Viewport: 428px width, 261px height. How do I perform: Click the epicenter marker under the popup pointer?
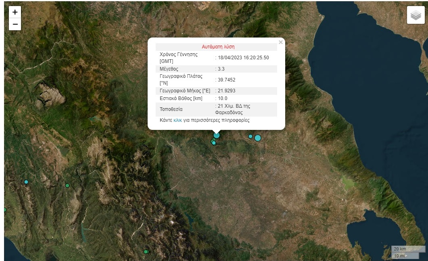(217, 136)
